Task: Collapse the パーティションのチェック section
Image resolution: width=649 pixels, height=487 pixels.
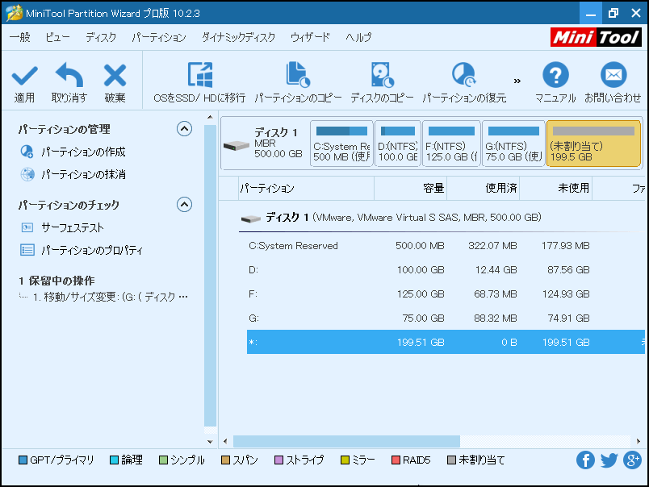Action: point(184,204)
